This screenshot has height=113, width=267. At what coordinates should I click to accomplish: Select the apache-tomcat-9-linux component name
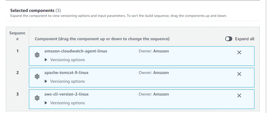click(x=66, y=73)
